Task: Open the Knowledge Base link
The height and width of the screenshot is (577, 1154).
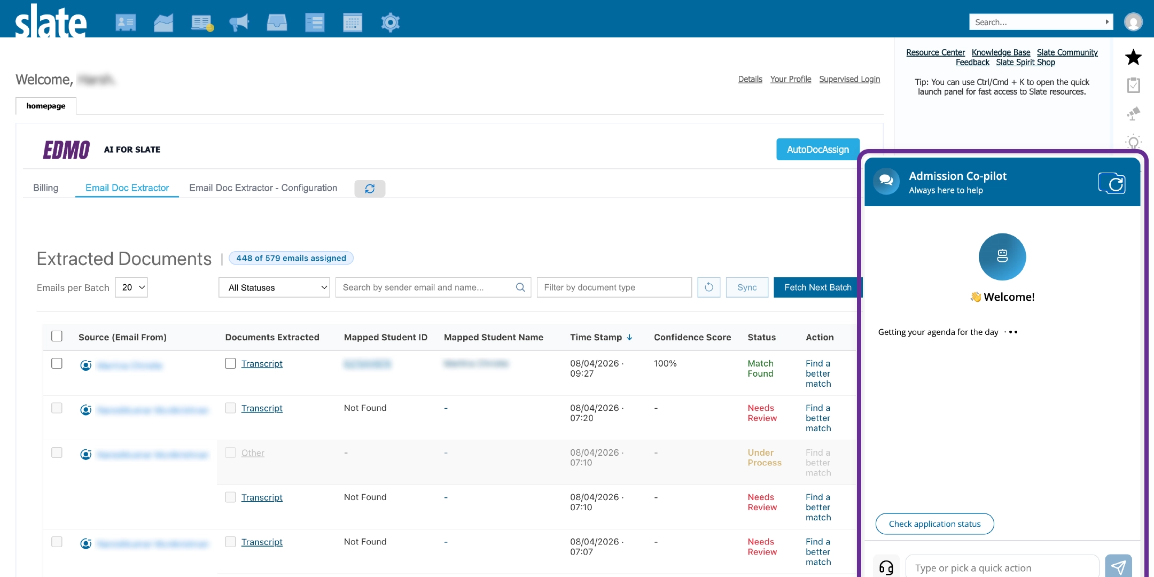Action: tap(1001, 52)
